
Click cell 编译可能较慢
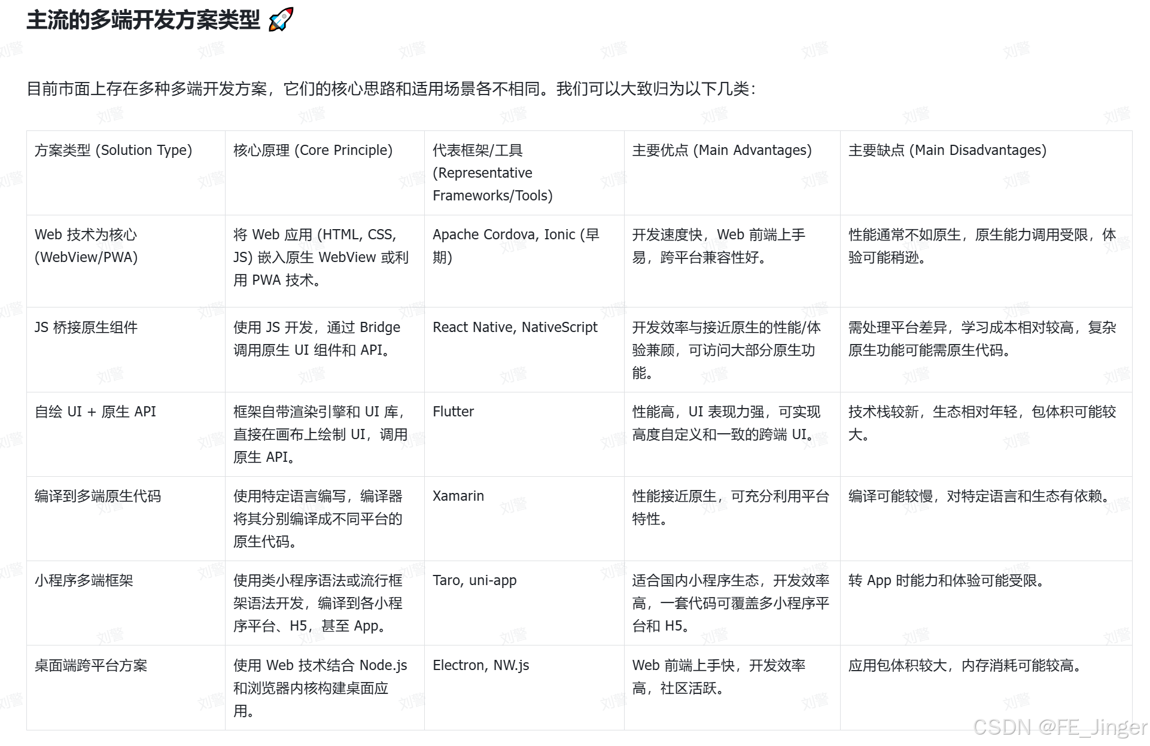tap(986, 519)
